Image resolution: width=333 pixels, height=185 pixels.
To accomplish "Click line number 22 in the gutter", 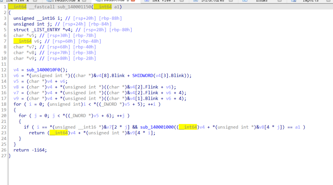I will (x=4, y=127).
